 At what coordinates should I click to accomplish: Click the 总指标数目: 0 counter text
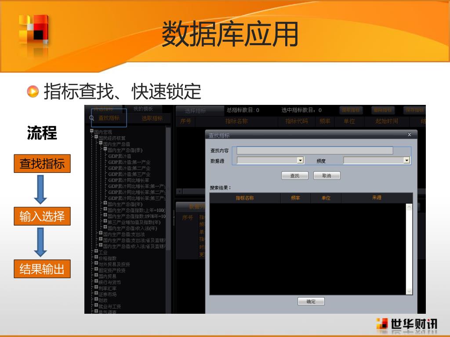coord(243,110)
